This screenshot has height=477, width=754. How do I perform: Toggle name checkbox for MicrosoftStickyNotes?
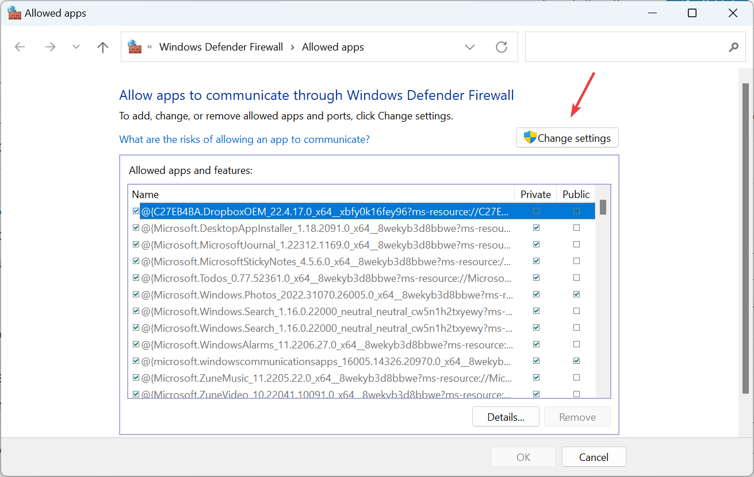[x=136, y=261]
